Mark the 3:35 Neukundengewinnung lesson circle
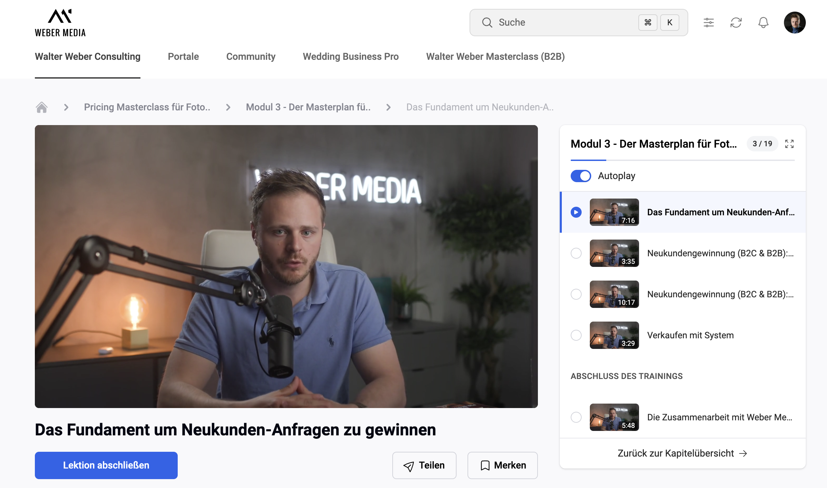This screenshot has width=827, height=488. pos(576,253)
